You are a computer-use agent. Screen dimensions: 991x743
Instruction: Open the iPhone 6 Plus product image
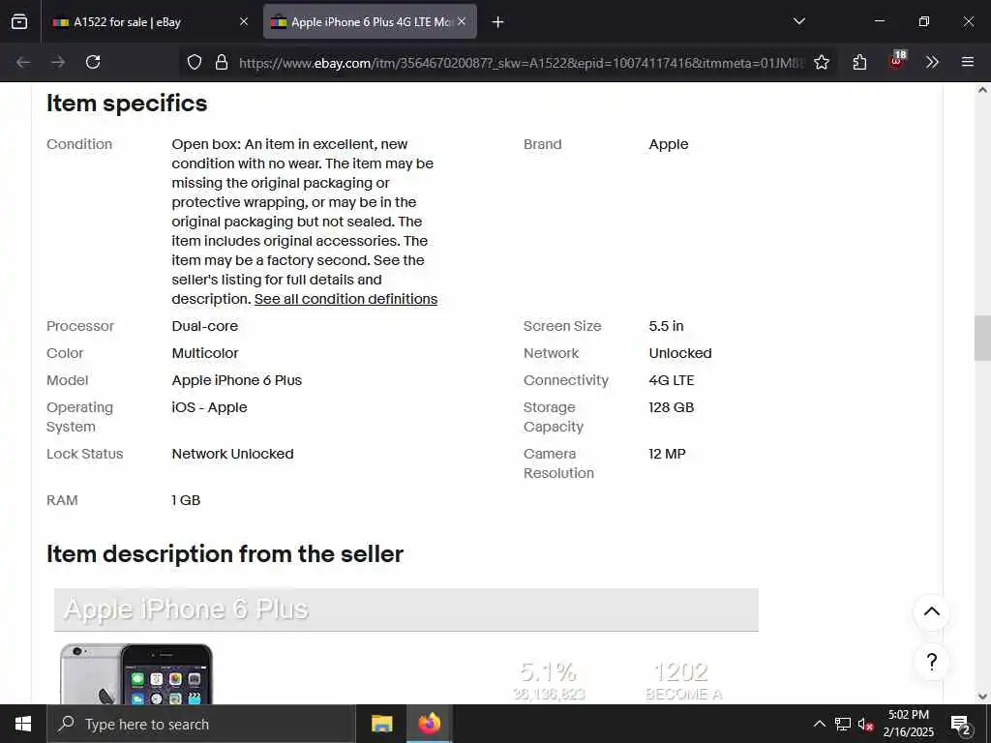coord(136,673)
